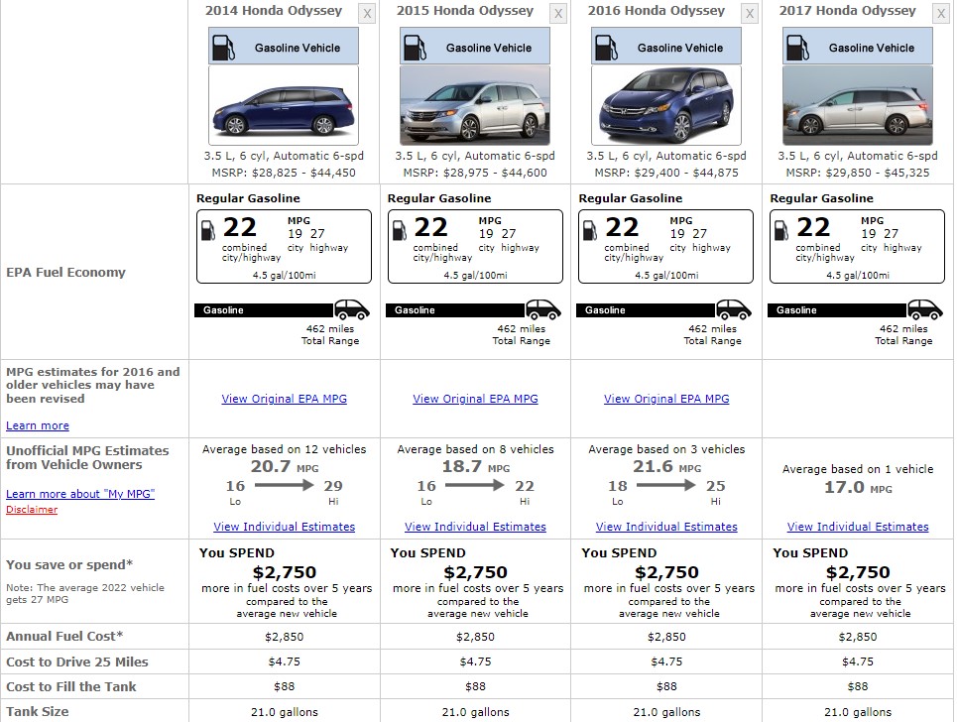Click the 2014 Odyssey Gasoline range bar

[x=264, y=310]
